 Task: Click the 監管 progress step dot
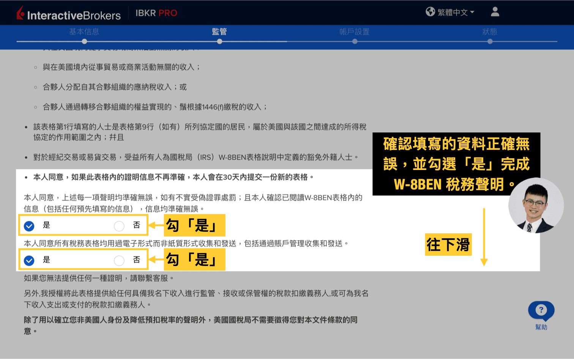tap(219, 41)
